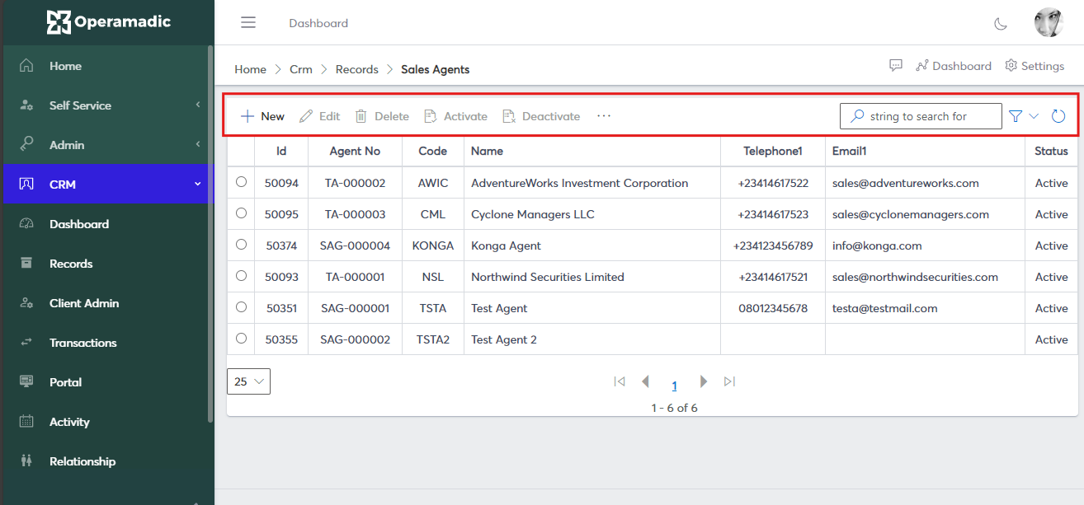1084x505 pixels.
Task: Expand the filter dropdown chevron
Action: pos(1034,116)
